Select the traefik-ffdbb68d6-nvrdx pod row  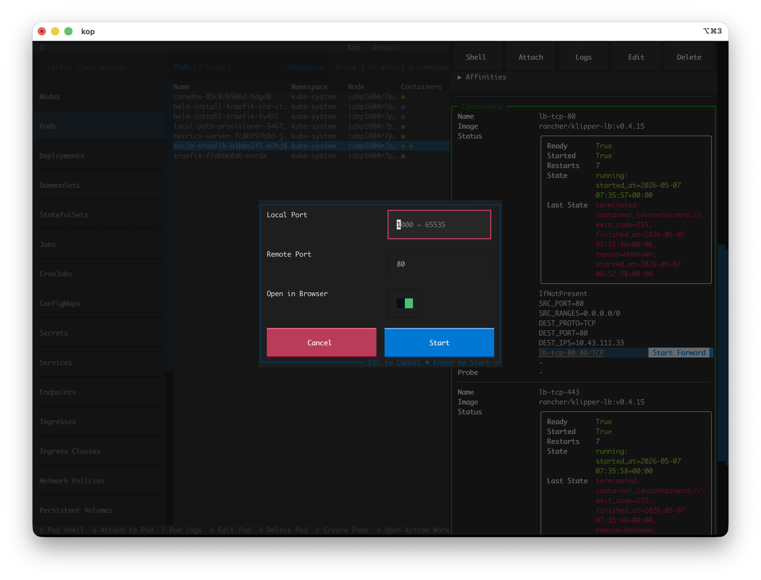[311, 156]
